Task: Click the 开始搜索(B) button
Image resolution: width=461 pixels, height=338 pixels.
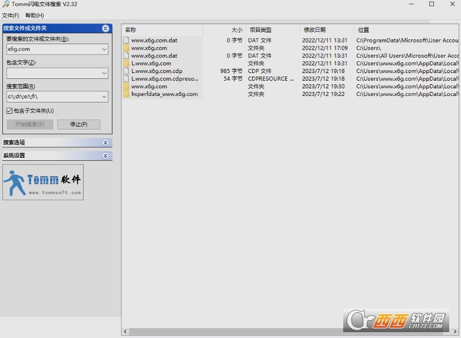Action: (x=30, y=124)
